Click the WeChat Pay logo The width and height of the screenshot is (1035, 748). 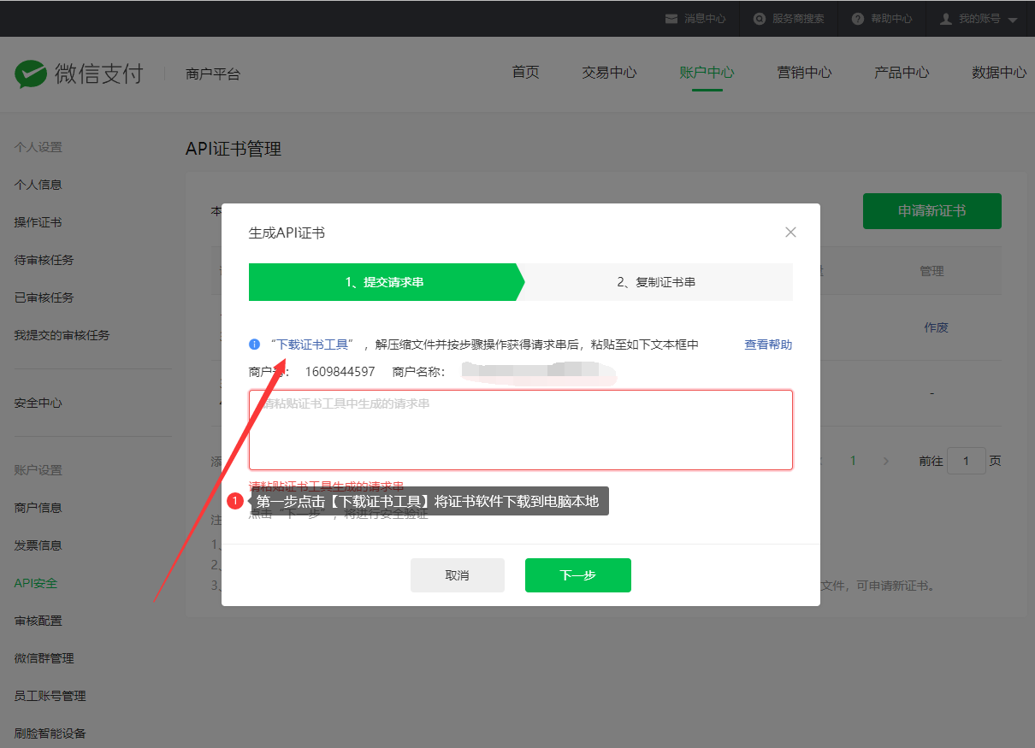79,74
